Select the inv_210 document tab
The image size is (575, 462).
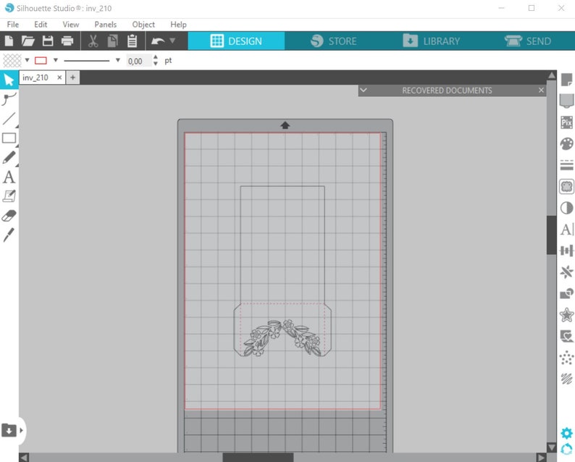click(x=35, y=77)
